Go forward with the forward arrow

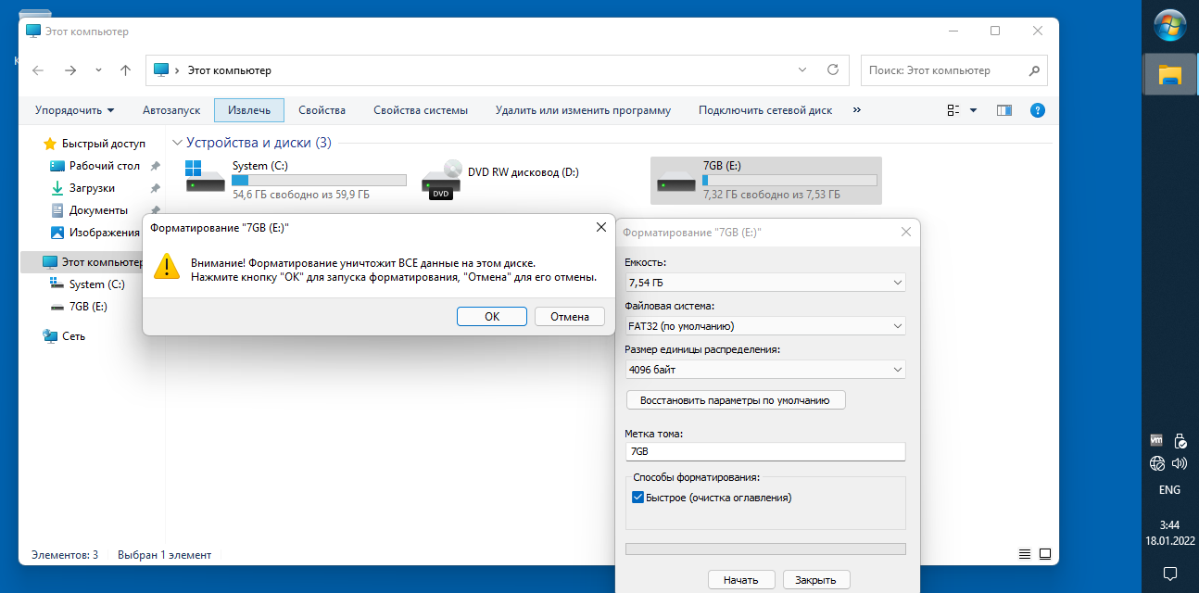(x=70, y=69)
